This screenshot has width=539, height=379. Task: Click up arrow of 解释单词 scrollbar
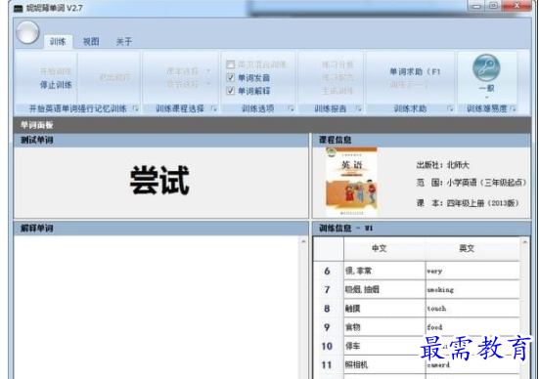point(303,241)
